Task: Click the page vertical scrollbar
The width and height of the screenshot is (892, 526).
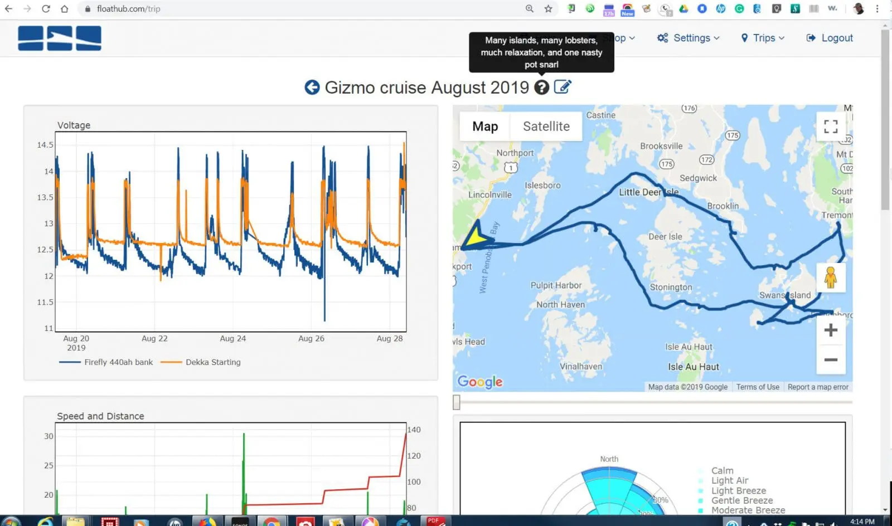Action: tap(885, 120)
